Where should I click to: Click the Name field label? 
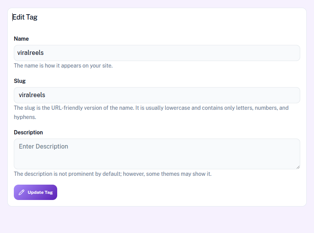pyautogui.click(x=21, y=39)
